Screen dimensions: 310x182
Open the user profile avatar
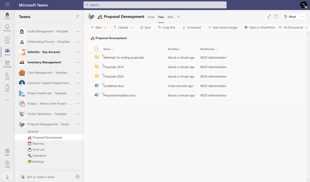coord(303,5)
